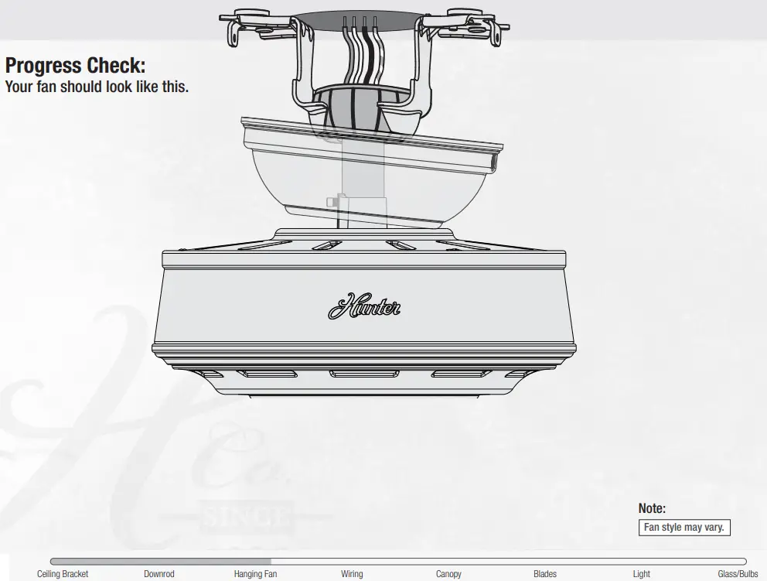
Task: Switch to the Canopy step
Action: [448, 574]
